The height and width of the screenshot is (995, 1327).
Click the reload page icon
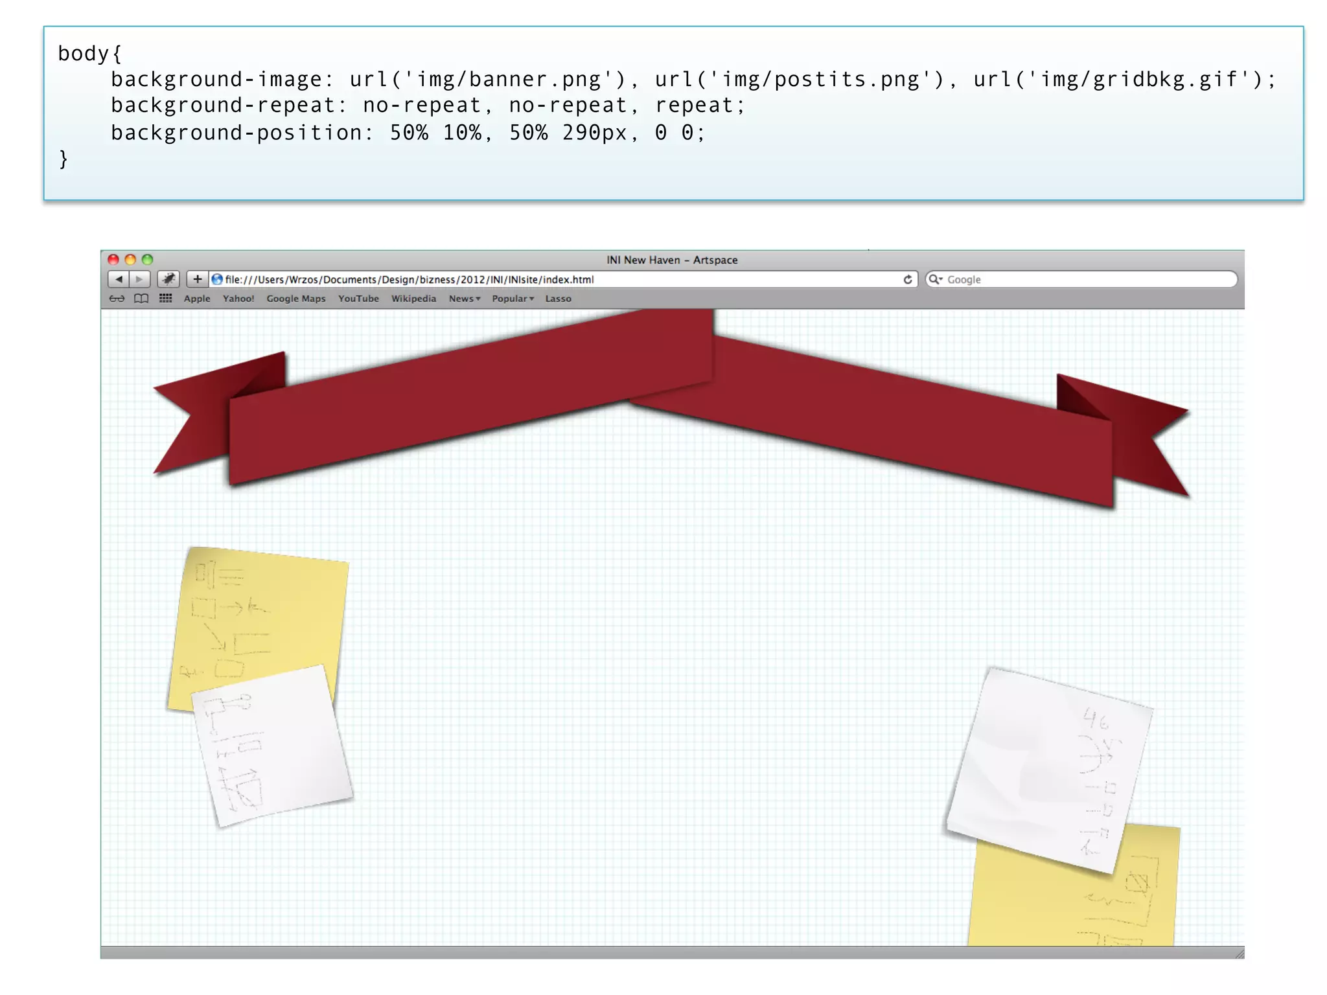908,279
